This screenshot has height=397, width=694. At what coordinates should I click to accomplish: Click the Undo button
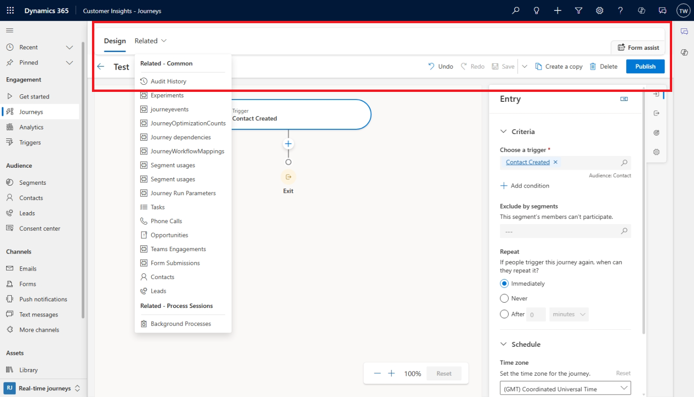[440, 66]
